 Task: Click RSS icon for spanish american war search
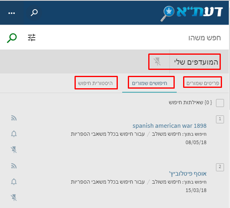[x=14, y=118]
